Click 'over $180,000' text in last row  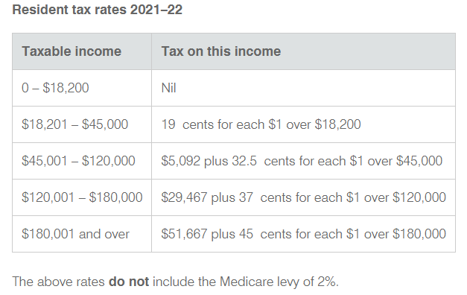click(404, 234)
